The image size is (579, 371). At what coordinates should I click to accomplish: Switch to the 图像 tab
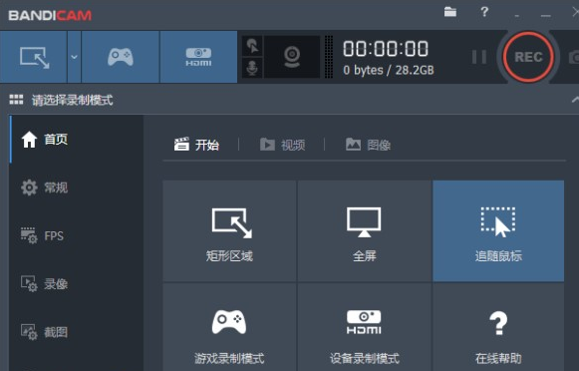(368, 145)
